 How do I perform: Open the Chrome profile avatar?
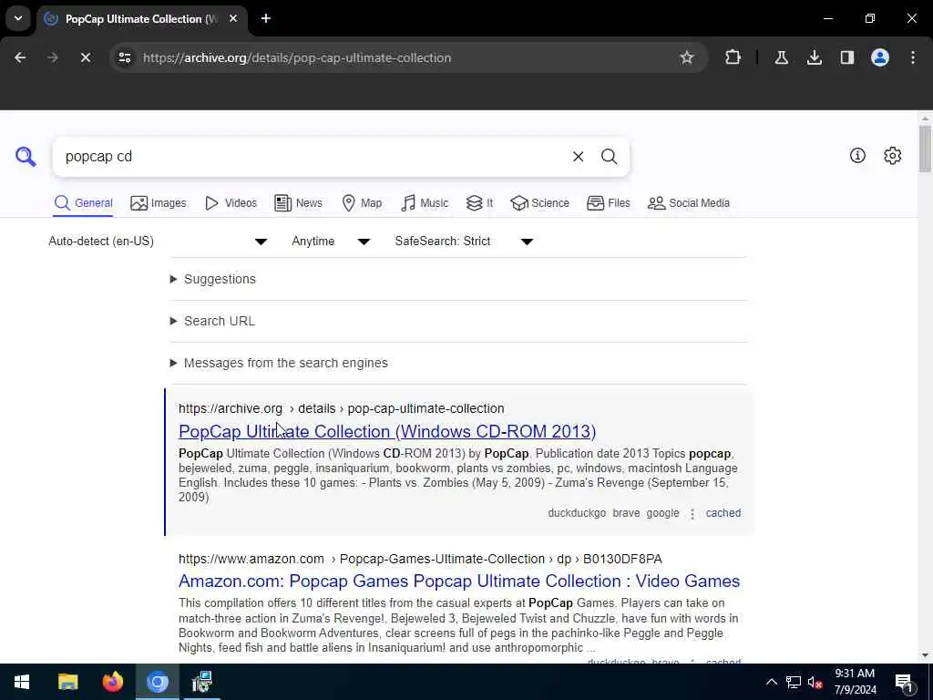tap(880, 57)
